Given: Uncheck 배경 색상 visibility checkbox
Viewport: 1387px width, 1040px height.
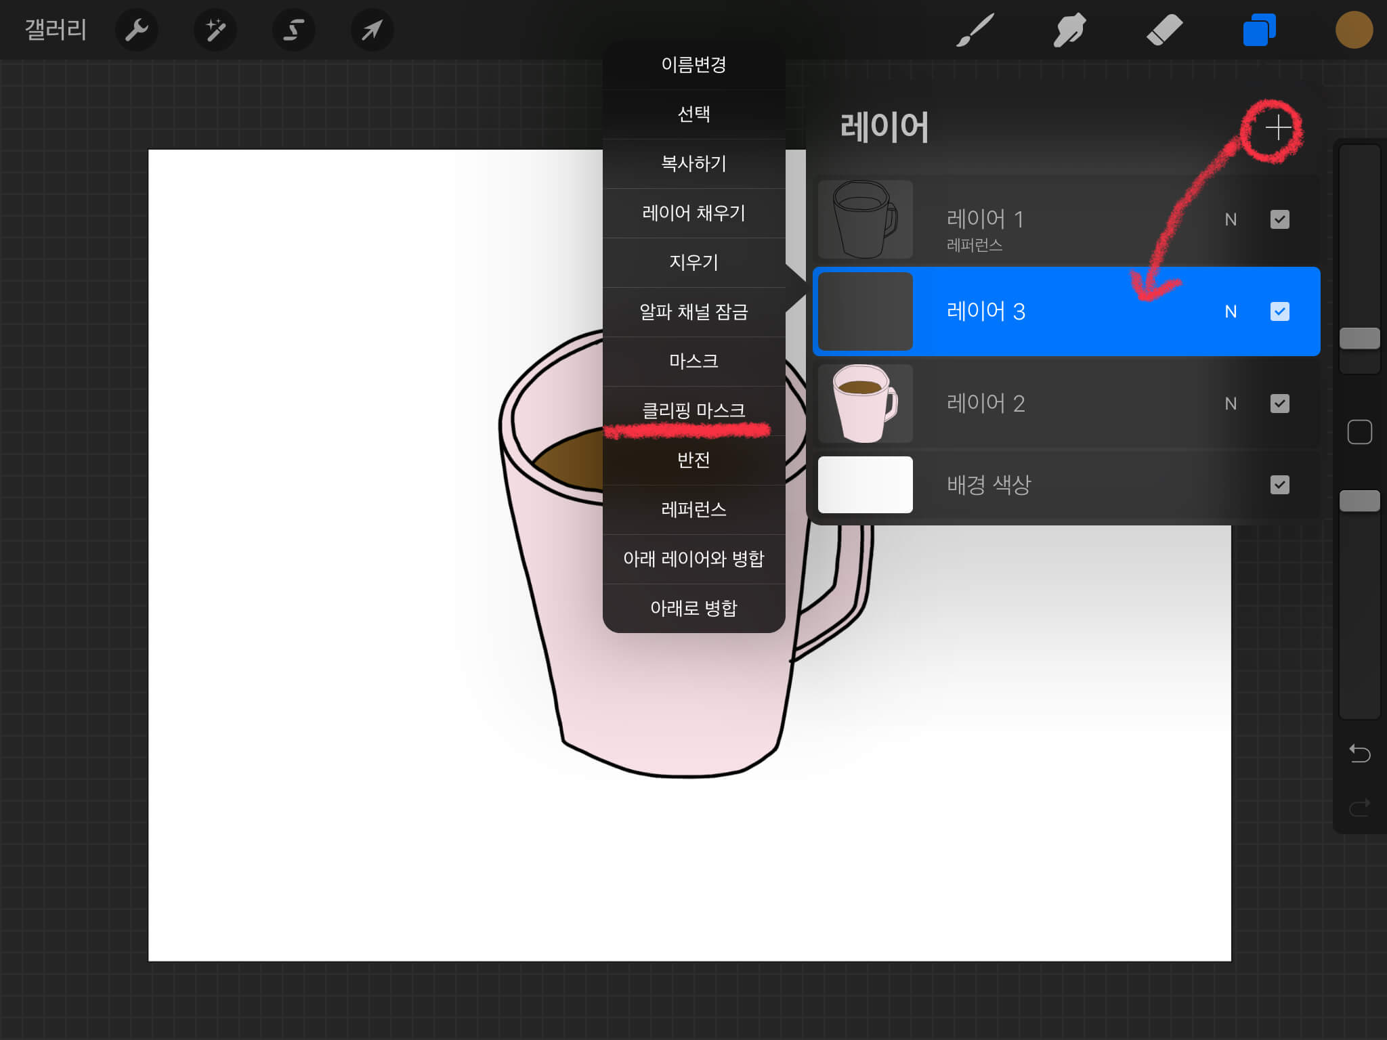Looking at the screenshot, I should (x=1279, y=485).
